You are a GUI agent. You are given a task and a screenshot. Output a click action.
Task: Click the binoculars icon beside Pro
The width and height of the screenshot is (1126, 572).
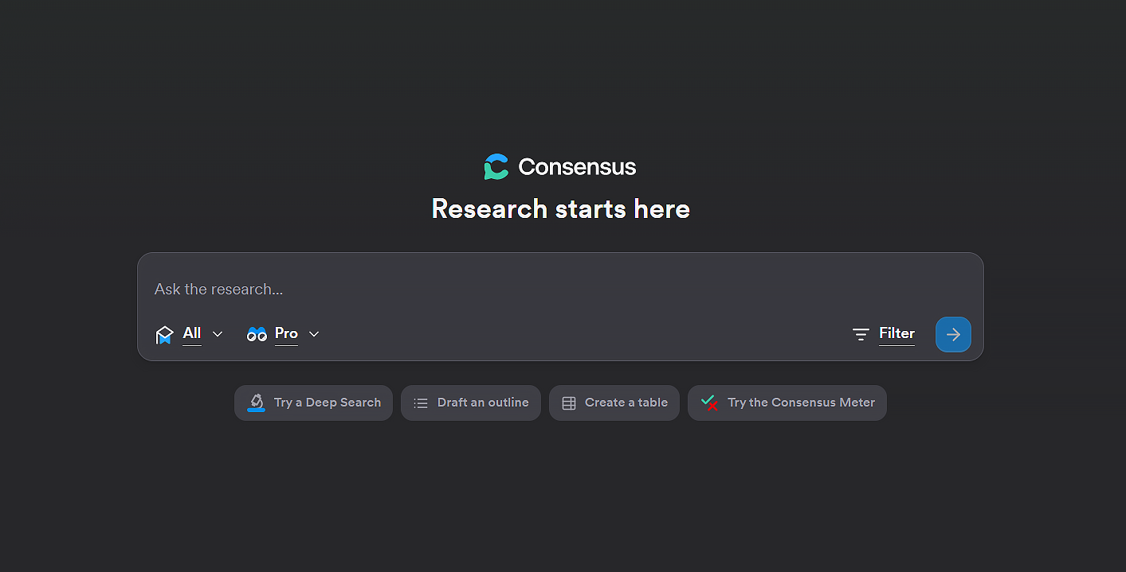click(x=257, y=334)
